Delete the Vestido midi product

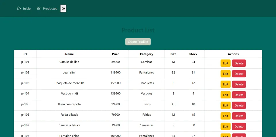pos(239,95)
